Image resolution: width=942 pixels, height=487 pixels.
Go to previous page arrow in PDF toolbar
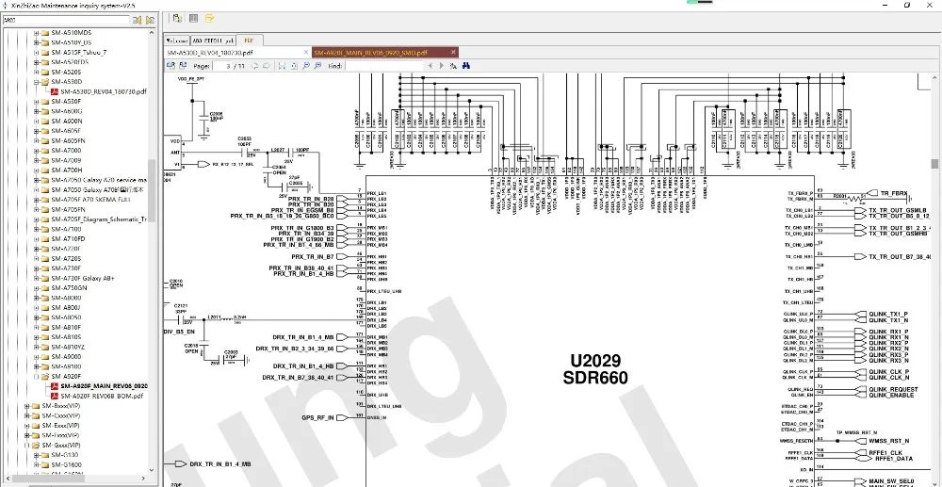[x=255, y=65]
